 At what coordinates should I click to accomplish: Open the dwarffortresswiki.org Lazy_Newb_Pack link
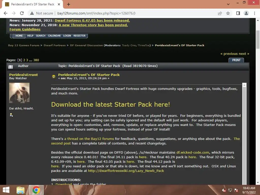126,171
